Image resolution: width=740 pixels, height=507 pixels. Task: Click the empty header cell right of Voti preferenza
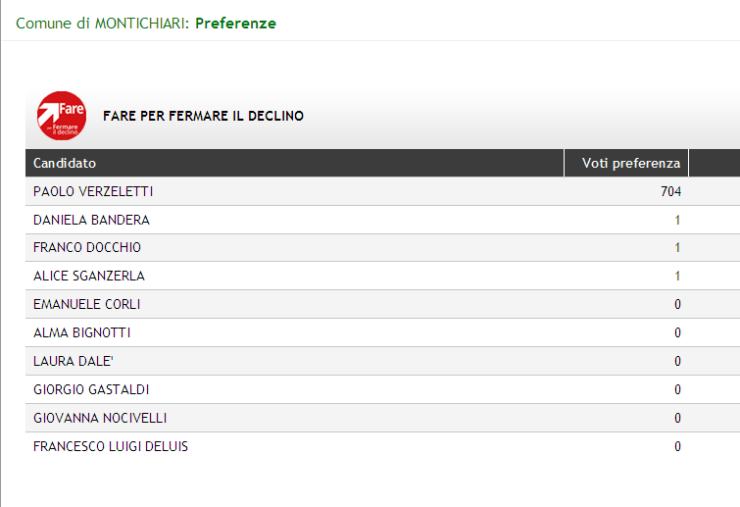click(715, 163)
